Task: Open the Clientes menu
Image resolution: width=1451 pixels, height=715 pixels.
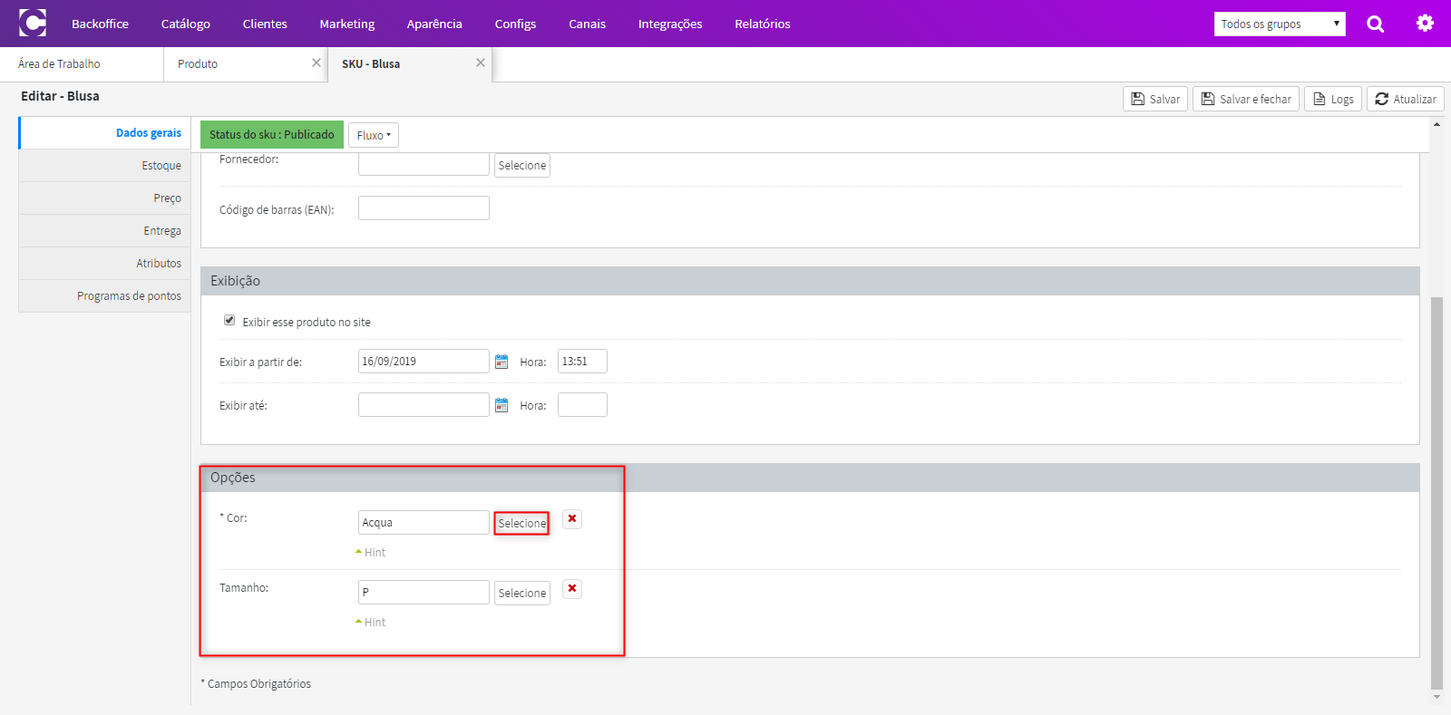Action: [265, 24]
